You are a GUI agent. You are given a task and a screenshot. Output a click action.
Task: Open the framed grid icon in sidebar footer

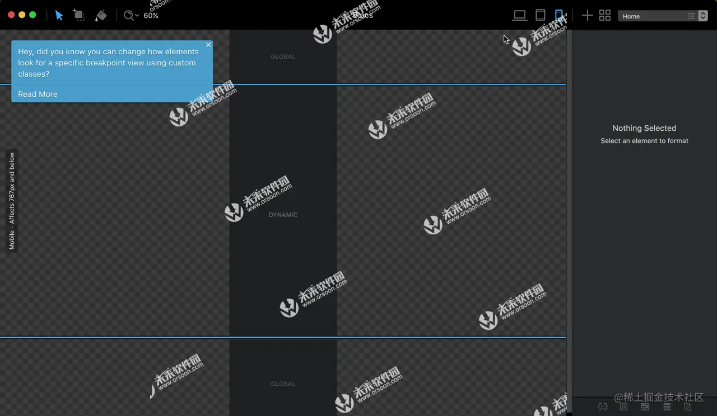click(623, 407)
